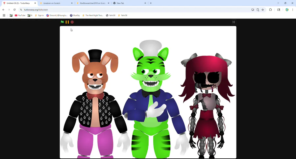Click the brown rabbit character in top hat
The height and width of the screenshot is (159, 296).
[95, 104]
